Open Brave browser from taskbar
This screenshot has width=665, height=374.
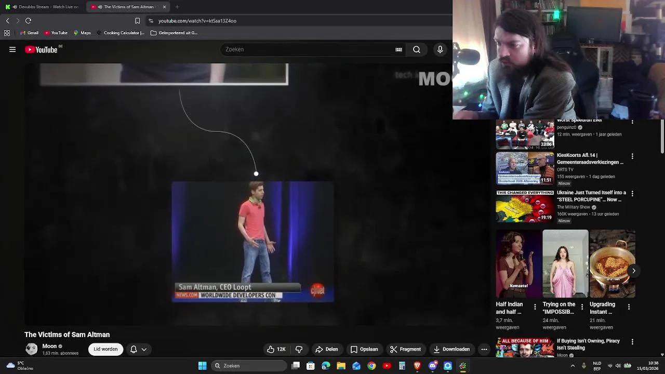pos(417,366)
